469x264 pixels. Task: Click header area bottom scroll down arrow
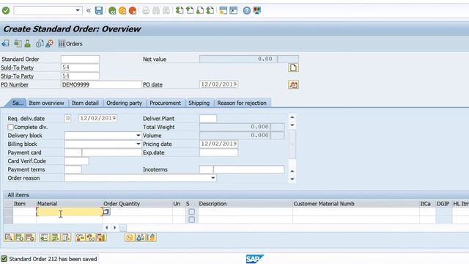pos(292,179)
